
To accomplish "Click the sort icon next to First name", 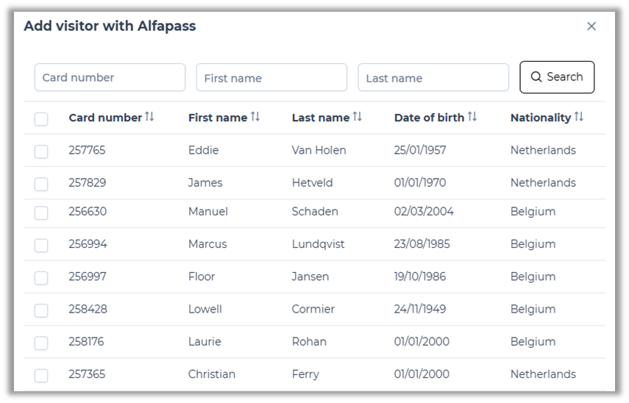I will 255,117.
